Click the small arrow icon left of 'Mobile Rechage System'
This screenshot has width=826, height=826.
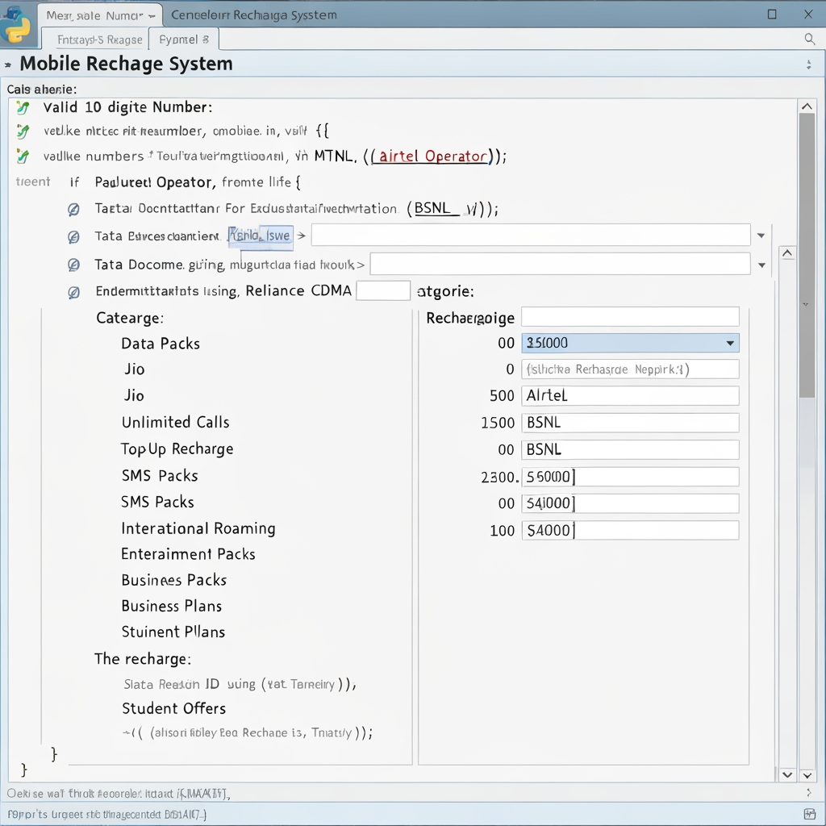[x=8, y=65]
